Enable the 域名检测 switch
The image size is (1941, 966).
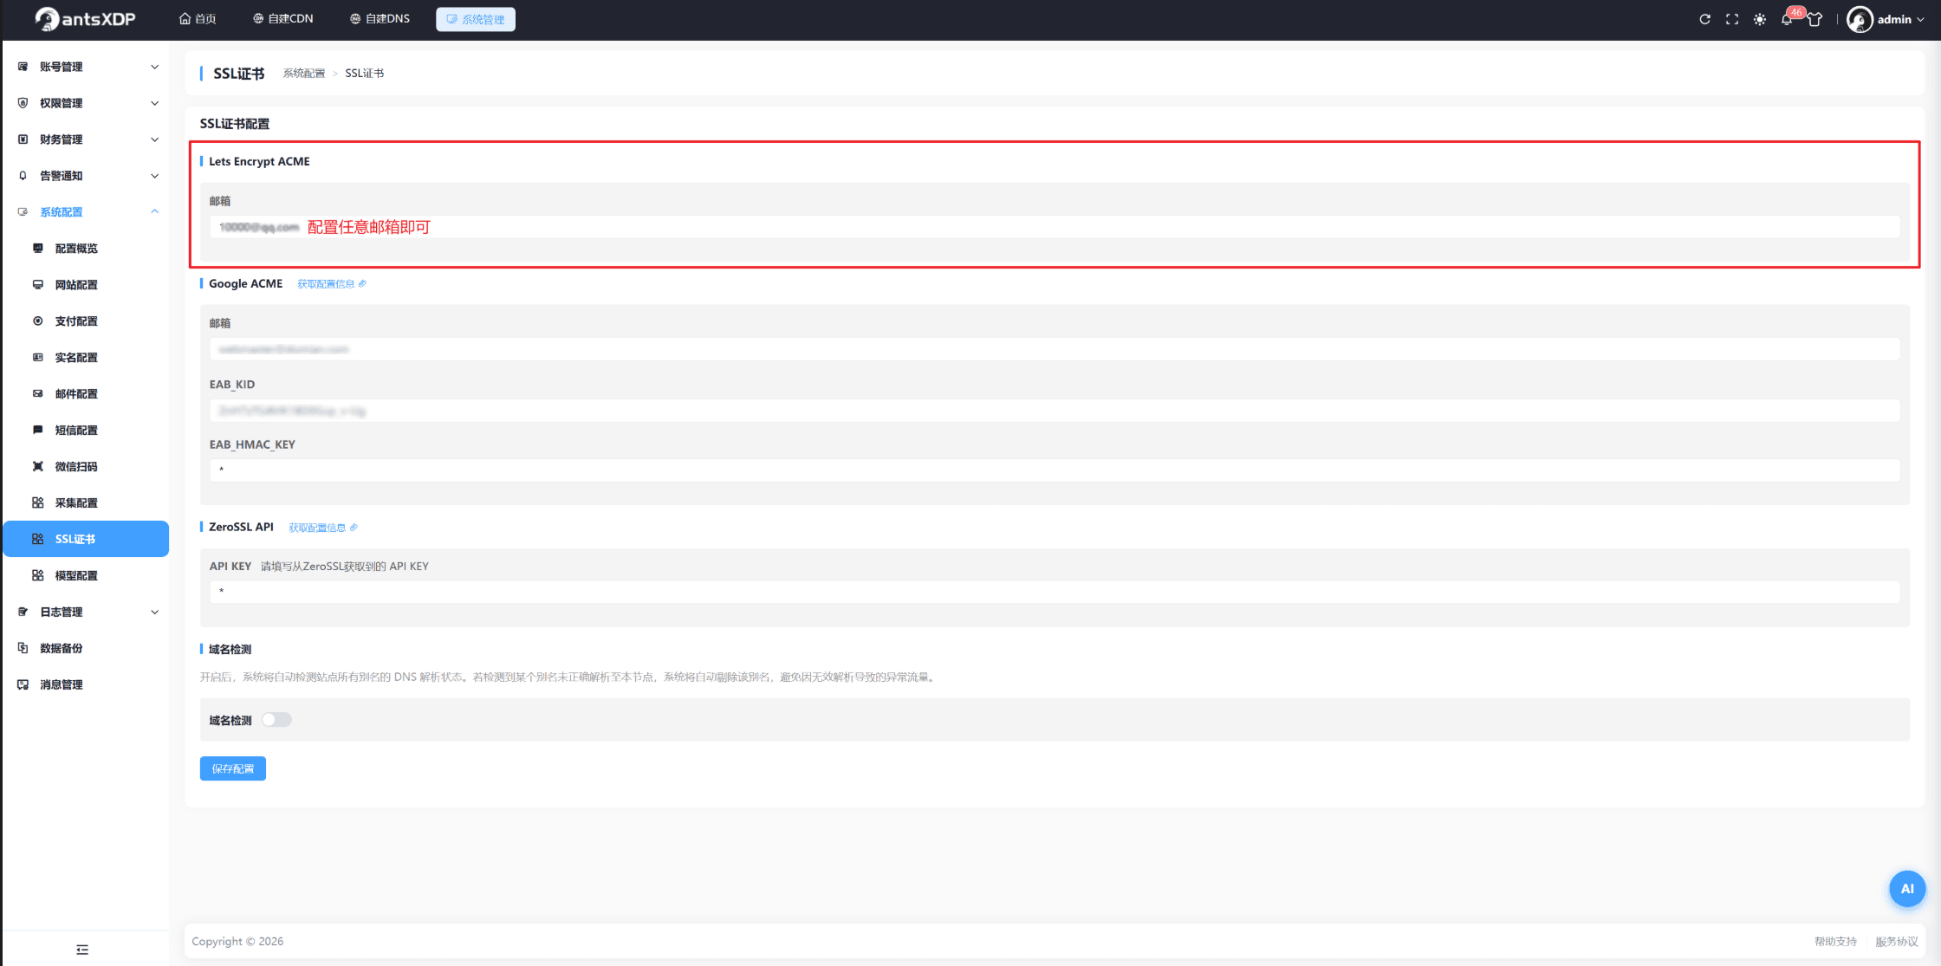point(276,720)
